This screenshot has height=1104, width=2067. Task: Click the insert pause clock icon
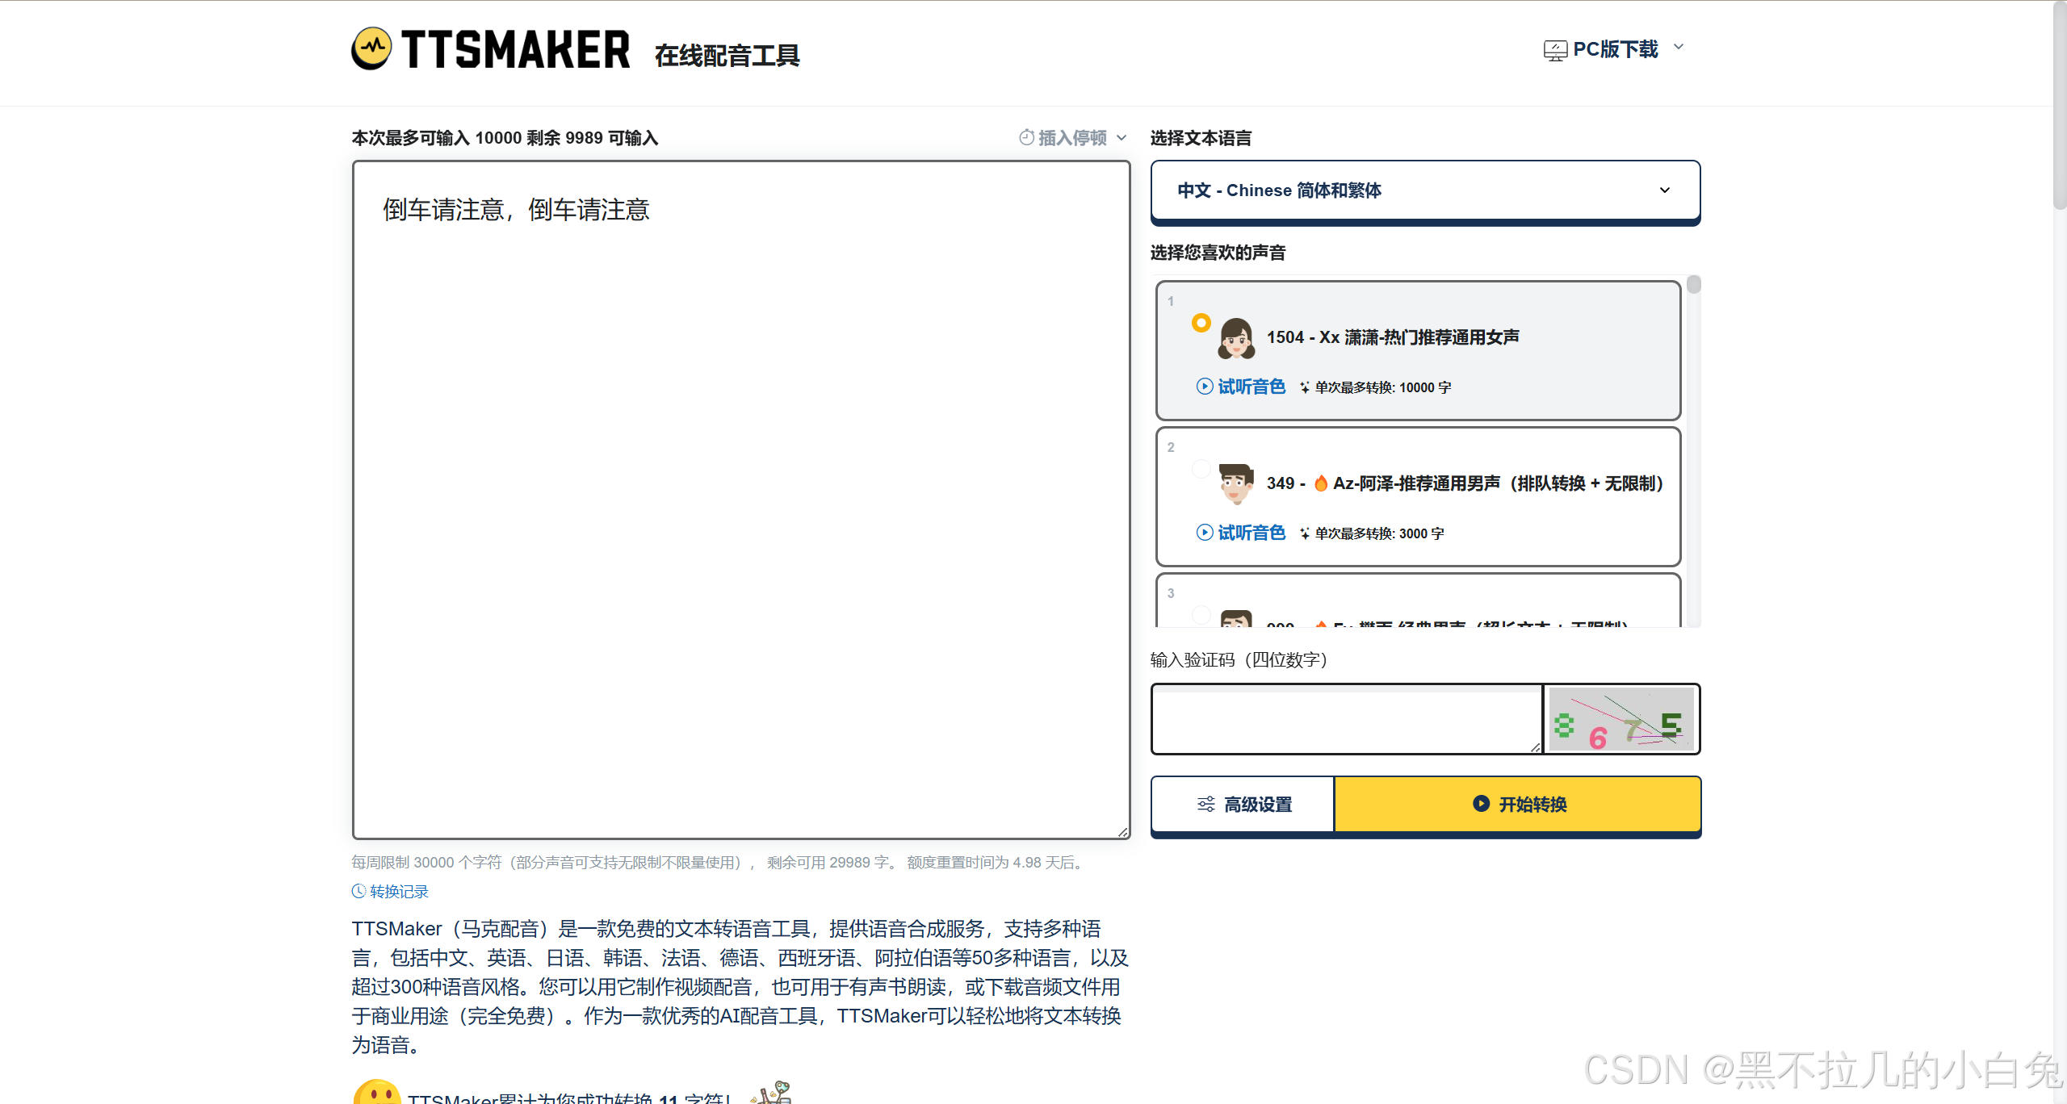(1026, 138)
